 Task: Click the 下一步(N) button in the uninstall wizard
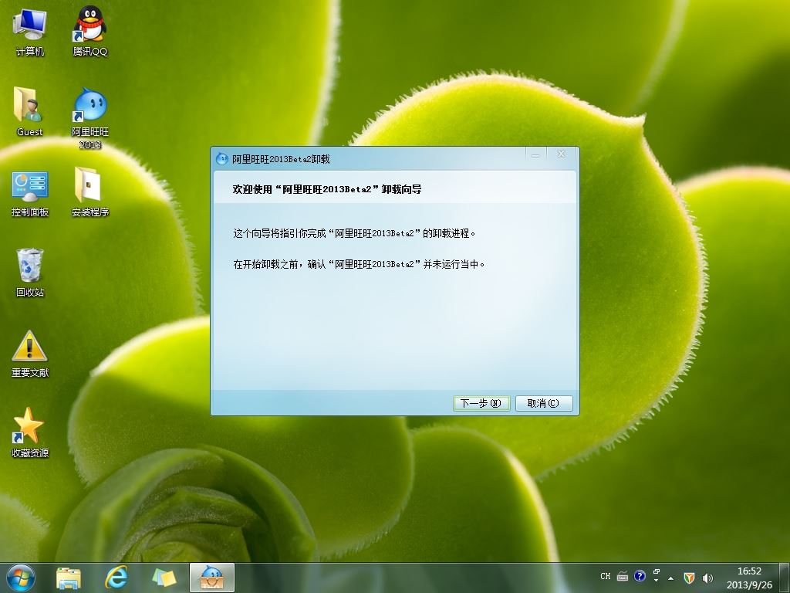pos(481,403)
